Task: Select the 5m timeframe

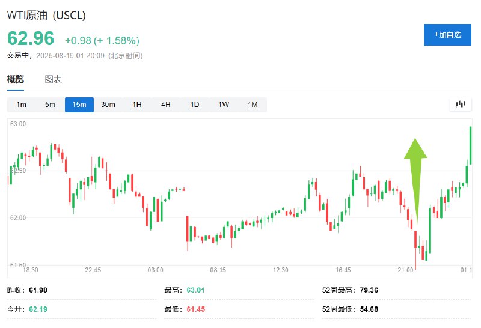Action: [50, 105]
